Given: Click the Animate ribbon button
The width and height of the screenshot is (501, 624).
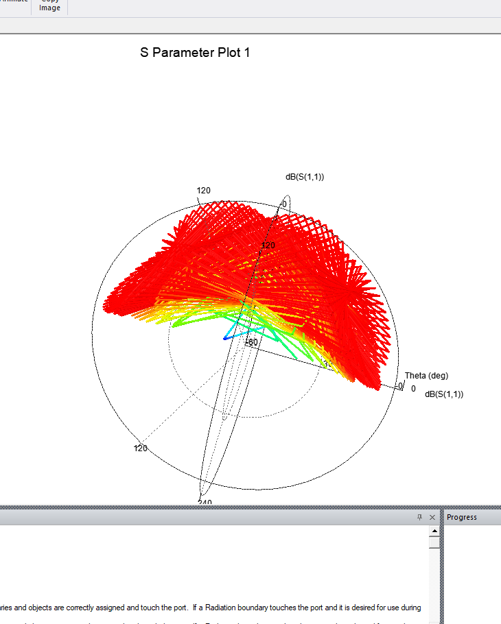Looking at the screenshot, I should pos(14,3).
